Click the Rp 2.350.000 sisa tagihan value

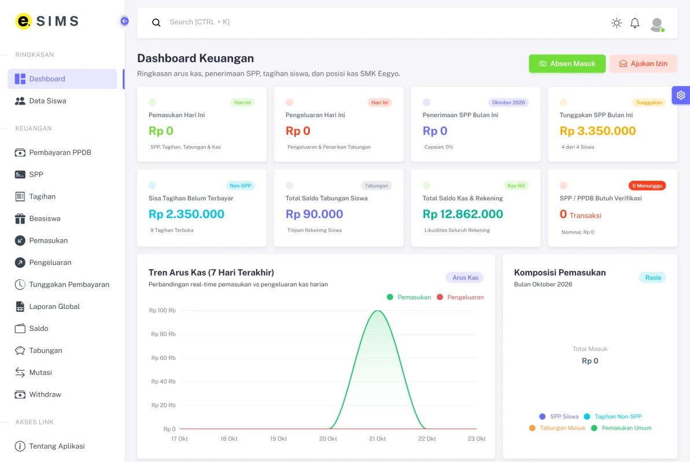(x=187, y=214)
